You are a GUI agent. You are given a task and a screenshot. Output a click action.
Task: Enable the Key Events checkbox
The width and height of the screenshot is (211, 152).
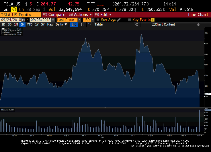[130, 20]
